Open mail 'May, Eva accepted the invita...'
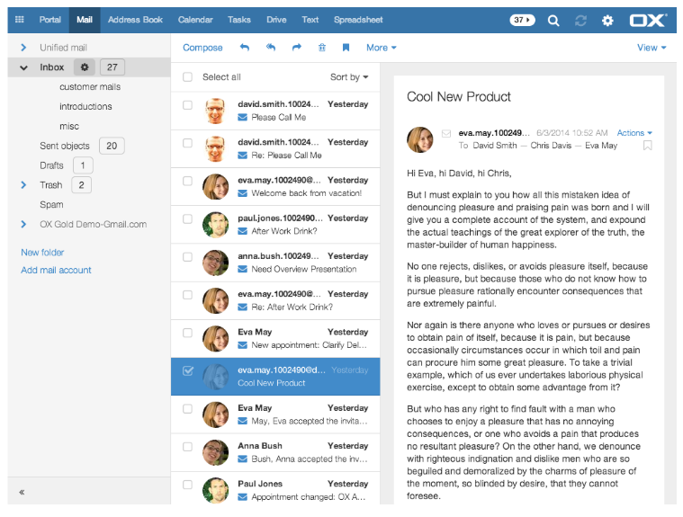Image resolution: width=683 pixels, height=517 pixels. tap(275, 414)
